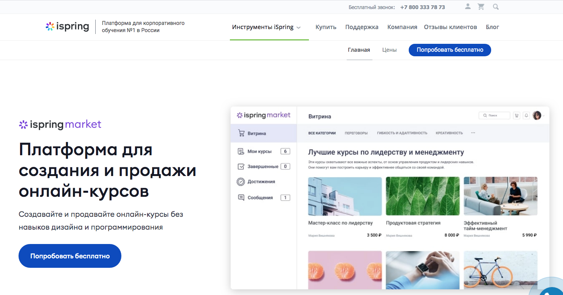563x295 pixels.
Task: Click the Сообщения chat icon
Action: tap(241, 198)
